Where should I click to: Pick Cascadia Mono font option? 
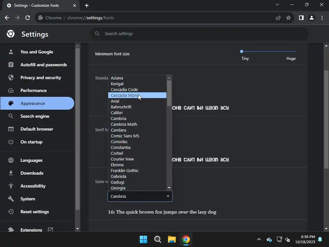[x=137, y=95]
